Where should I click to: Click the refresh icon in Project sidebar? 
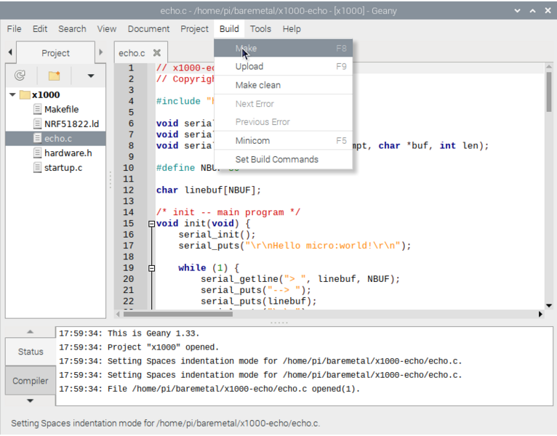(x=20, y=76)
